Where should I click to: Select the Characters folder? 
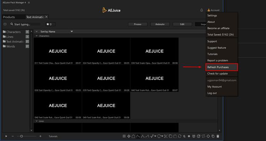[16, 32]
